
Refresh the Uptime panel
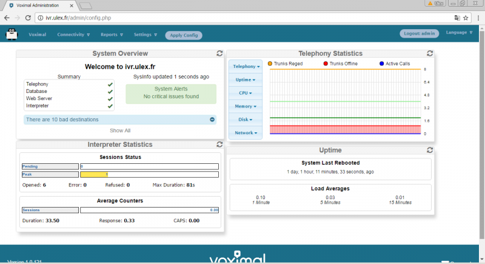[x=430, y=150]
